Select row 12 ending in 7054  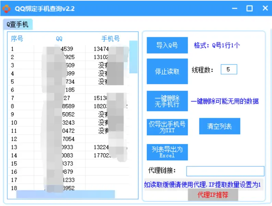pos(69,139)
